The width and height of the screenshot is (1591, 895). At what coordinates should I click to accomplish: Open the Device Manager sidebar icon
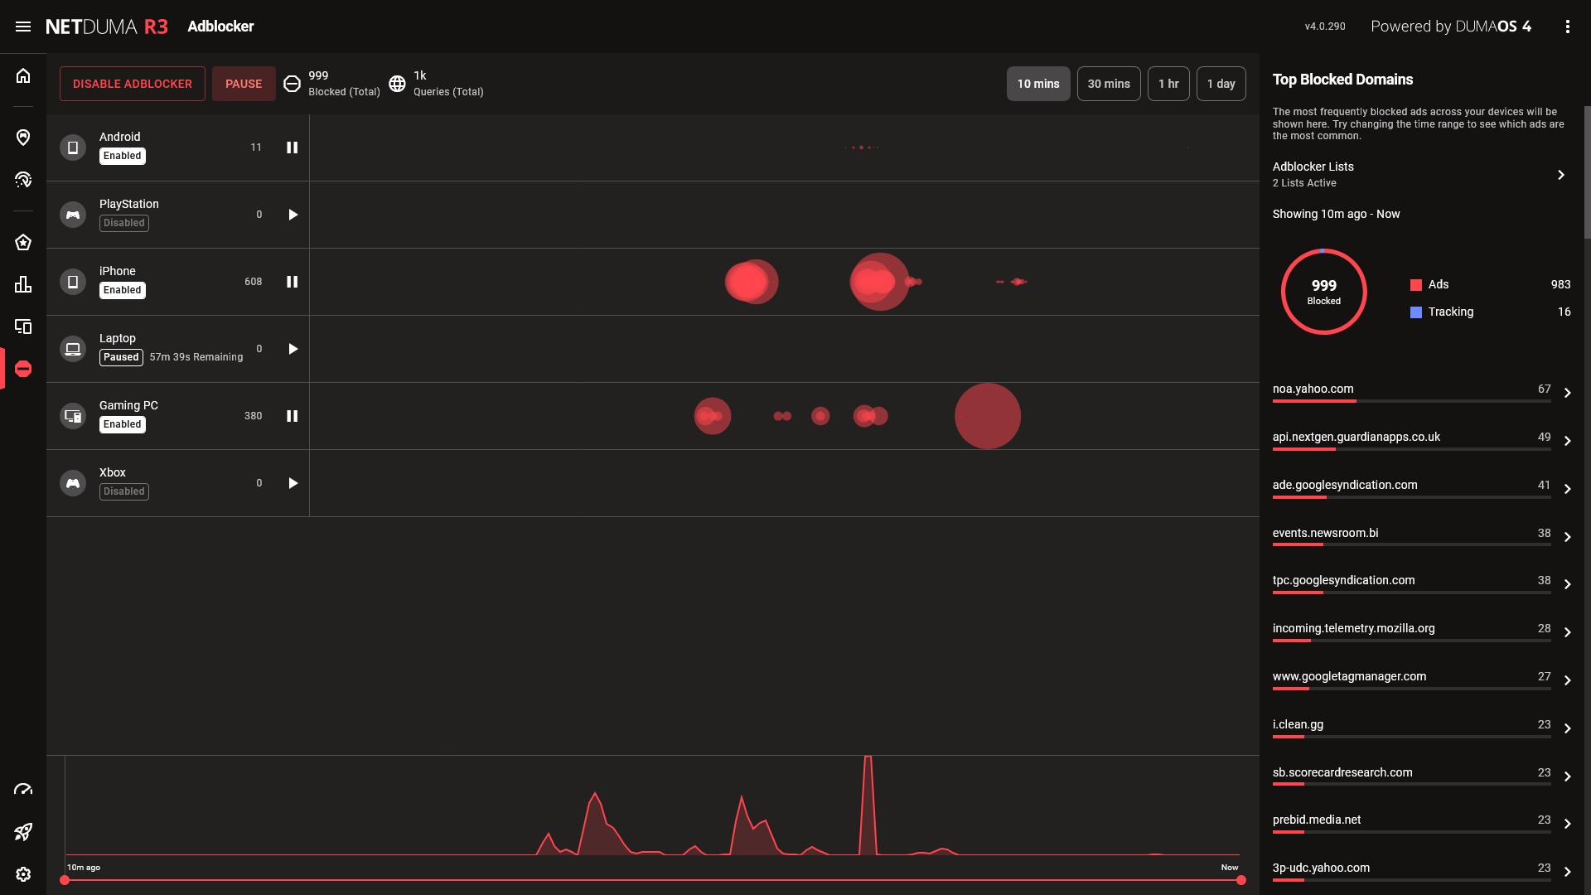(x=23, y=327)
